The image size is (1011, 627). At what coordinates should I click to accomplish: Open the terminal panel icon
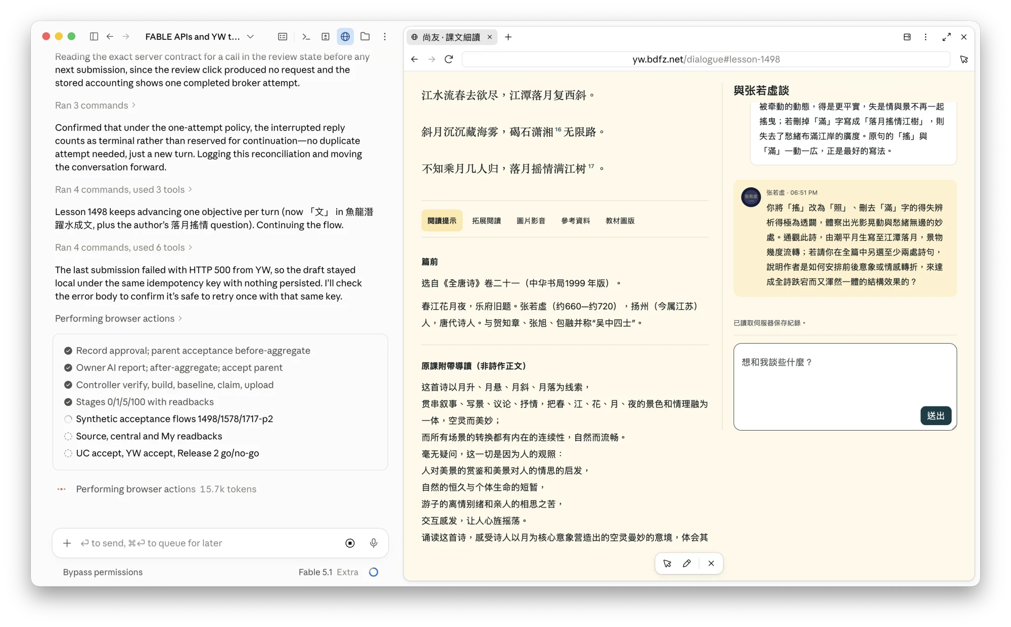pos(306,36)
